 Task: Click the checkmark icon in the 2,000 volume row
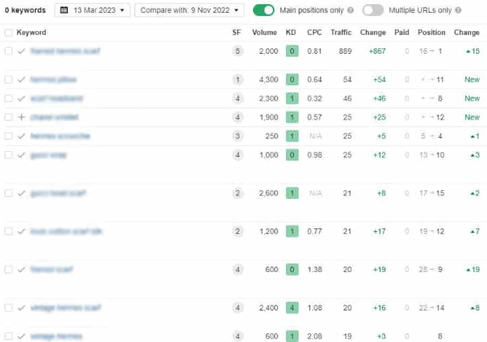click(x=21, y=51)
